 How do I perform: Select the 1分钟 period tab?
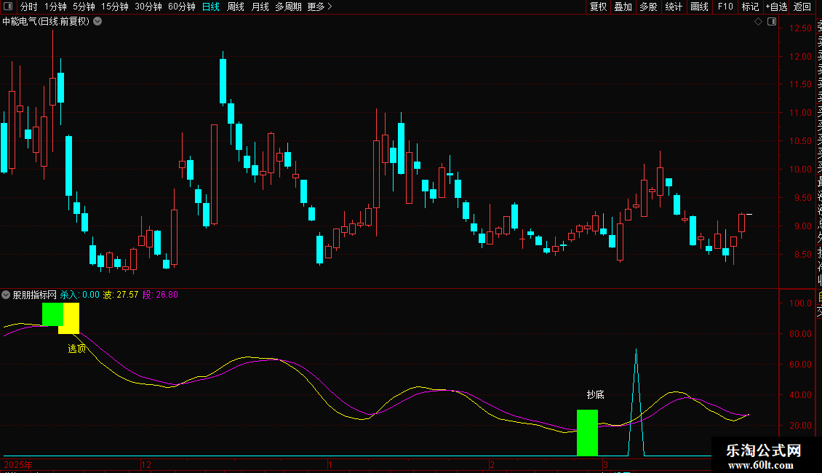(x=55, y=7)
